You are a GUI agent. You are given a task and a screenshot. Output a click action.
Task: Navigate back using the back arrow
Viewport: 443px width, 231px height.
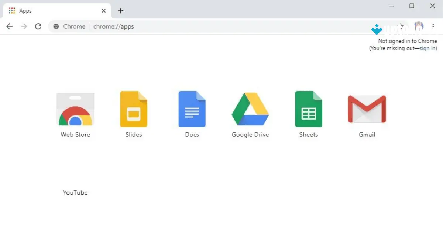tap(9, 26)
